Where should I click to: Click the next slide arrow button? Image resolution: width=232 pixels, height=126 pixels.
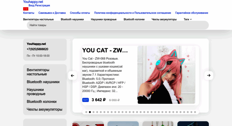tap(209, 75)
